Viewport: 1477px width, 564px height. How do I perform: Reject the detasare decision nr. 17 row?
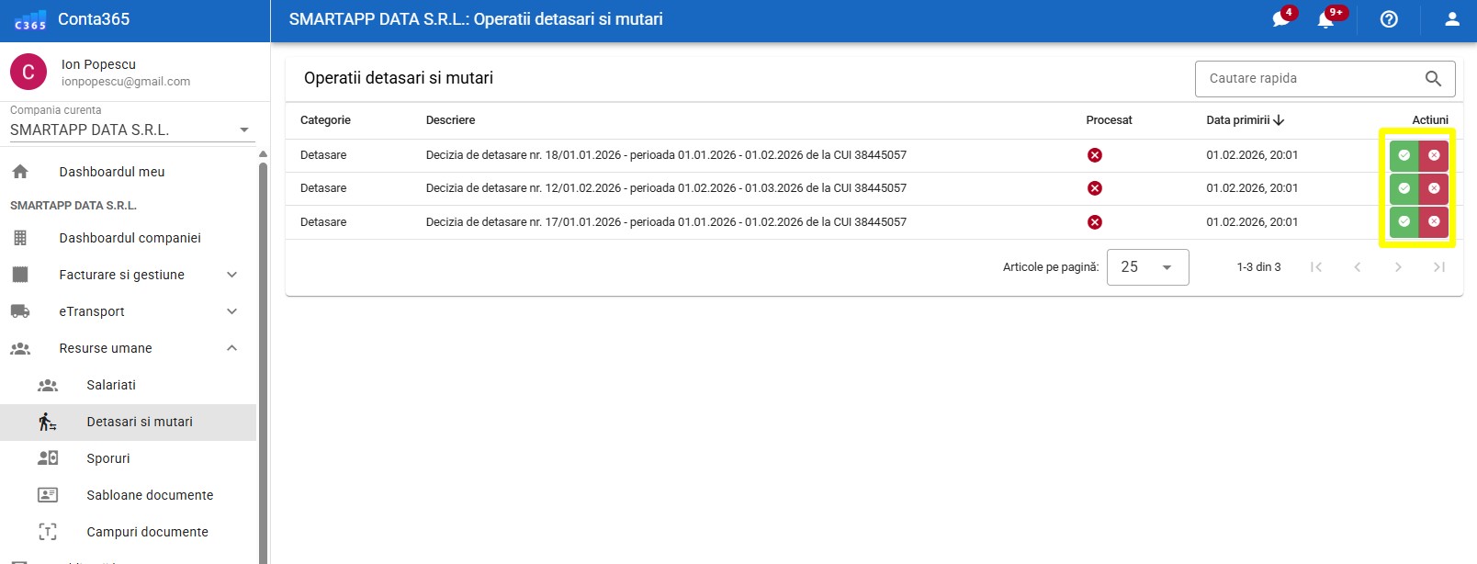[1434, 221]
